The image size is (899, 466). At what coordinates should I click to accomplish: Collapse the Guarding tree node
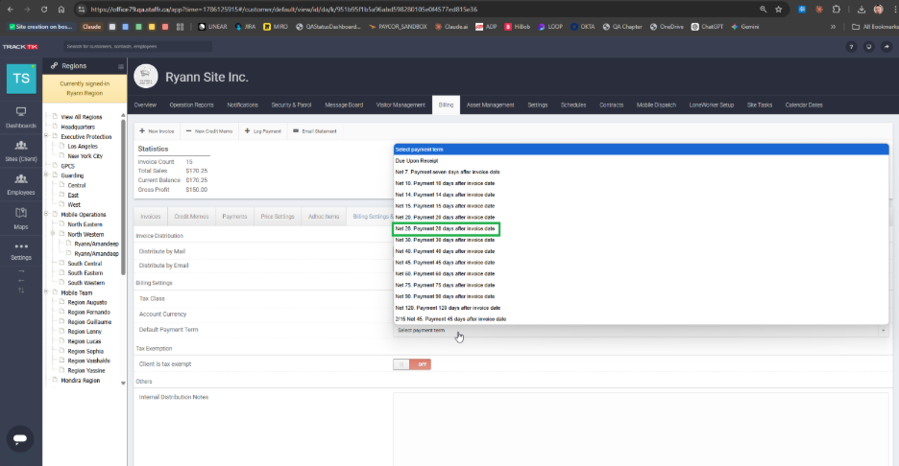pyautogui.click(x=46, y=175)
